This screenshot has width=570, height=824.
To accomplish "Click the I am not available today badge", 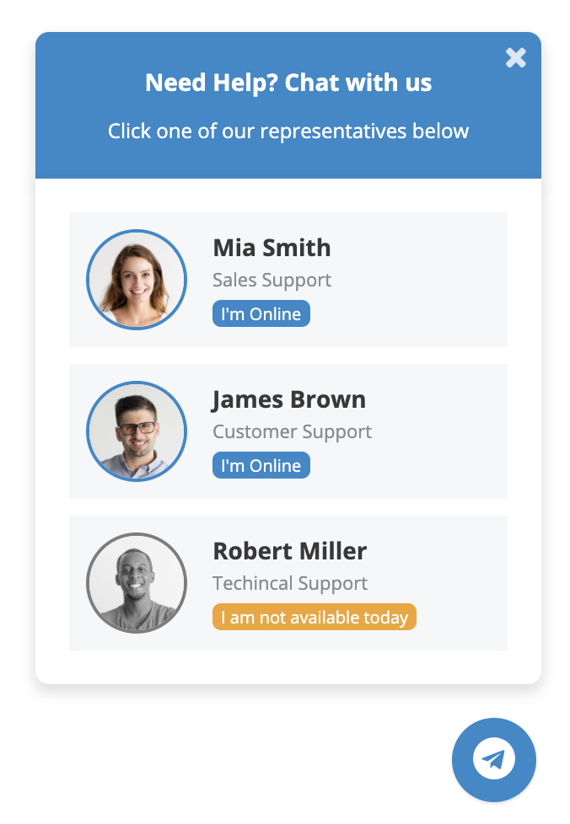I will [x=315, y=617].
